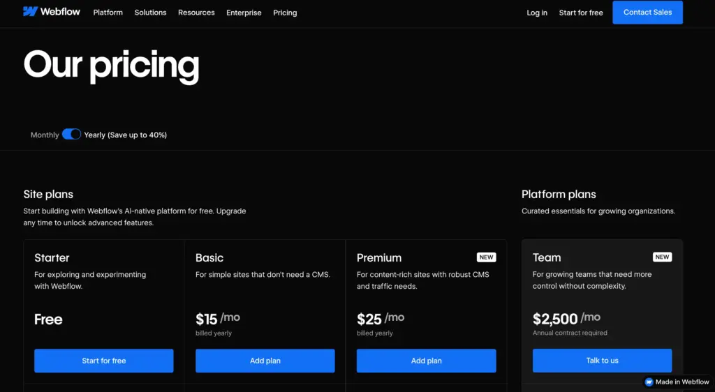Click the Log in link
This screenshot has height=392, width=715.
point(537,13)
